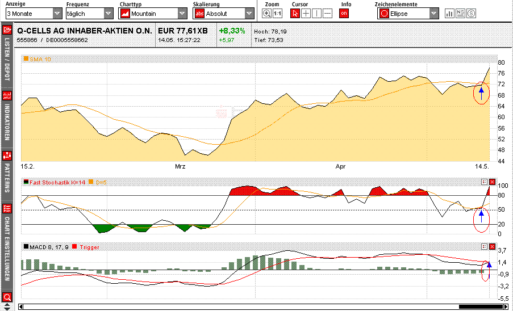Select the horizontal line cursor tool
The width and height of the screenshot is (513, 311).
pyautogui.click(x=327, y=14)
